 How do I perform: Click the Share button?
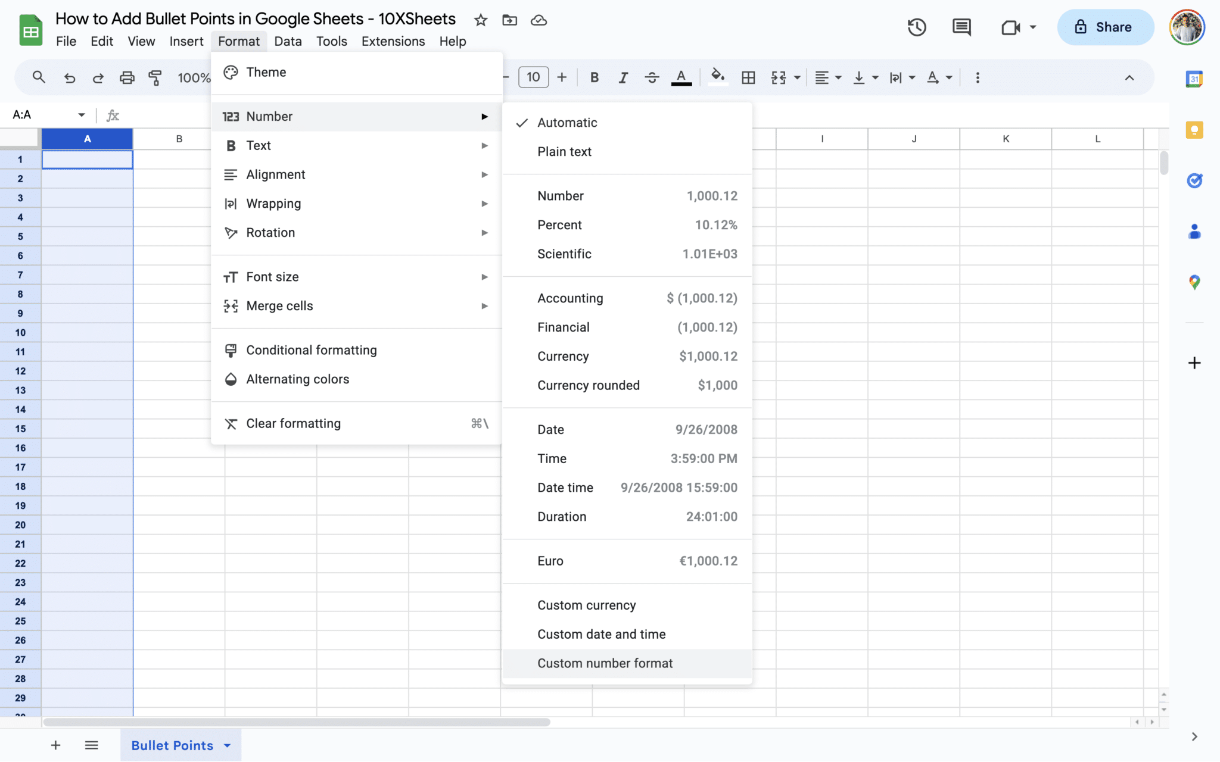pos(1105,27)
